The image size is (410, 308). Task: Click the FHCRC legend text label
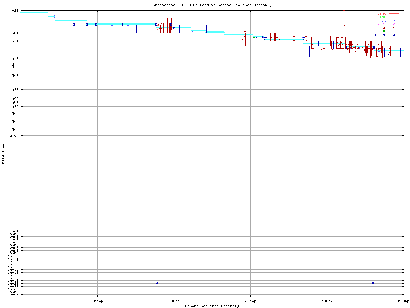tap(381, 35)
